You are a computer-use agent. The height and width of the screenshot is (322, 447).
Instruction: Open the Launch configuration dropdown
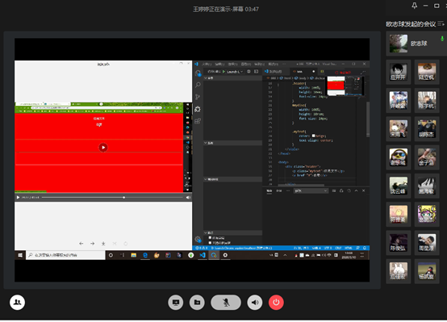point(233,72)
